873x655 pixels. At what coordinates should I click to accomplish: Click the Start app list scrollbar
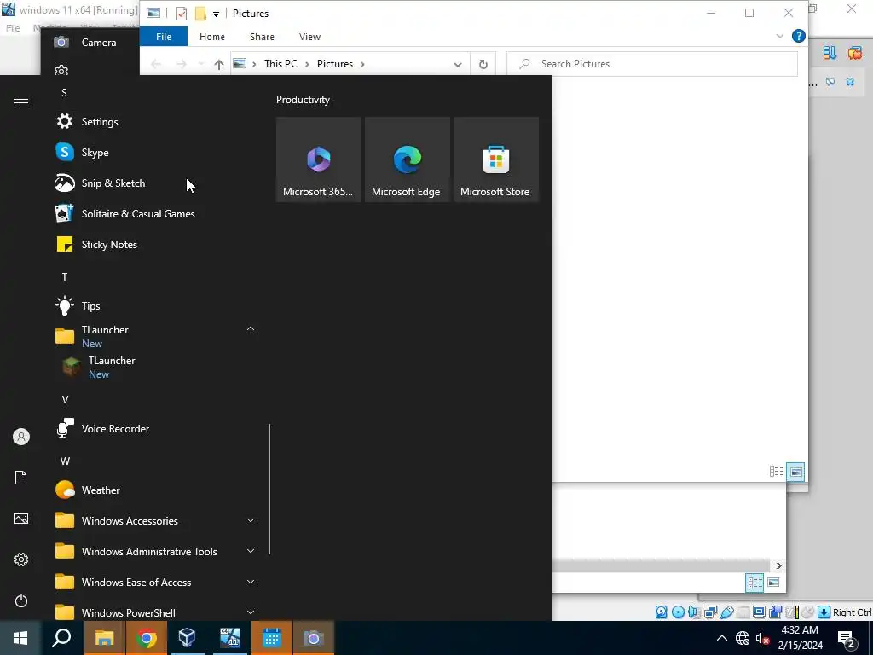[x=270, y=489]
